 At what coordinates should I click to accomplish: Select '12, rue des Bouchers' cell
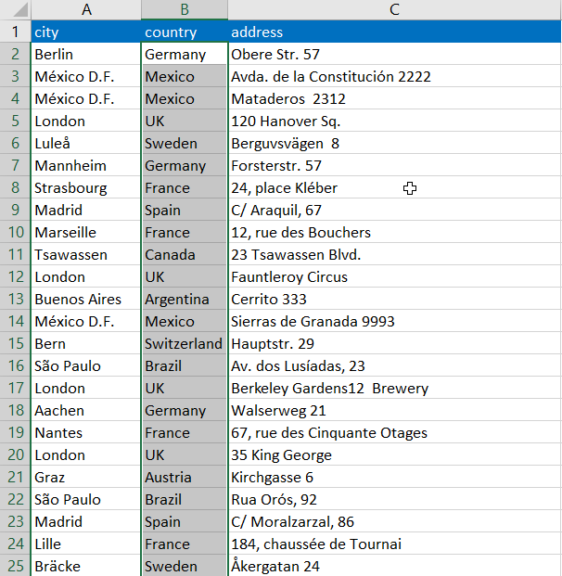394,232
